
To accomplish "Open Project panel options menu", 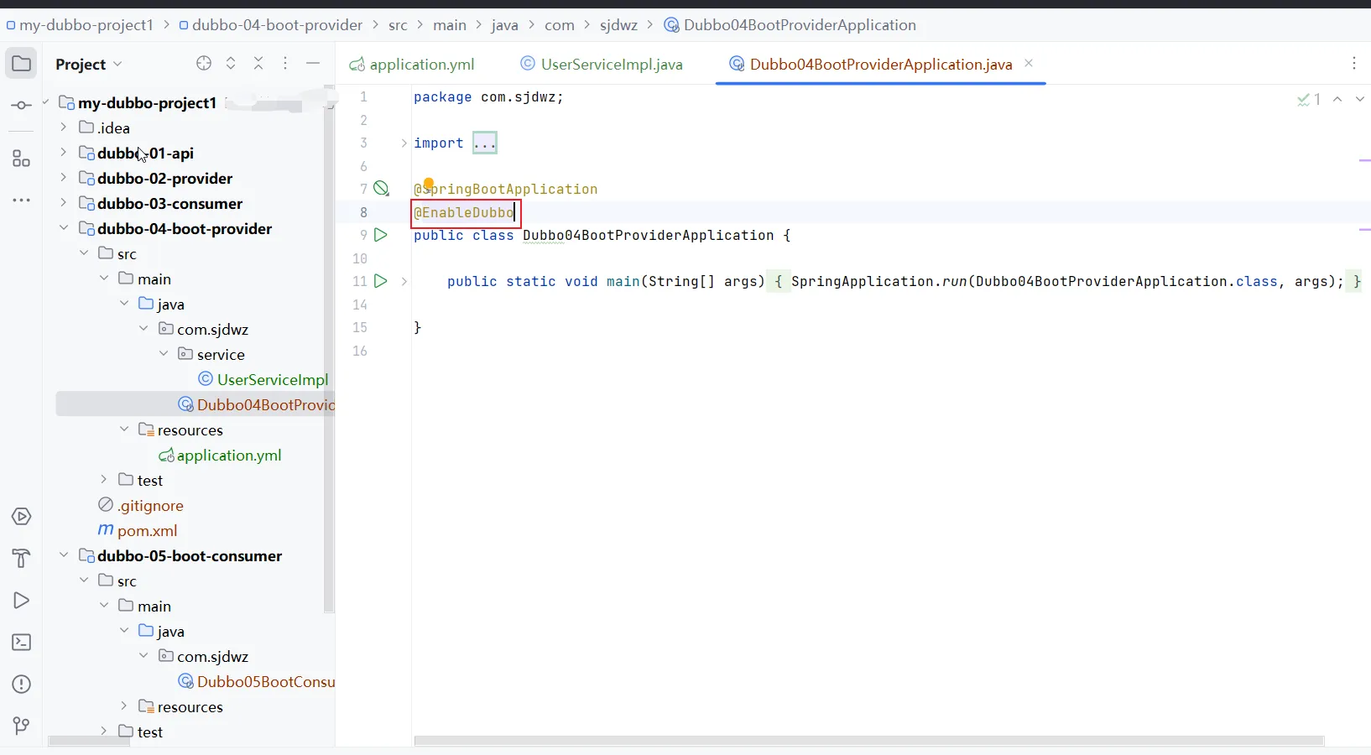I will 285,64.
